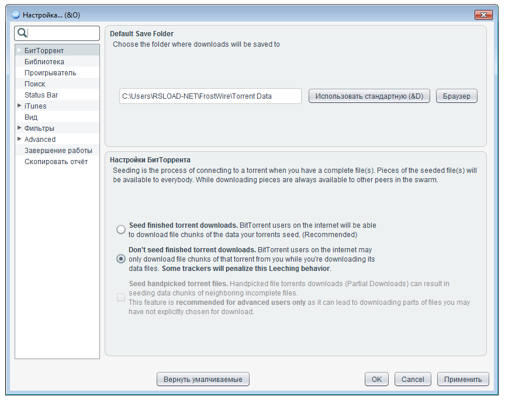
Task: Select Скопировать отчёт in the list
Action: (x=57, y=162)
